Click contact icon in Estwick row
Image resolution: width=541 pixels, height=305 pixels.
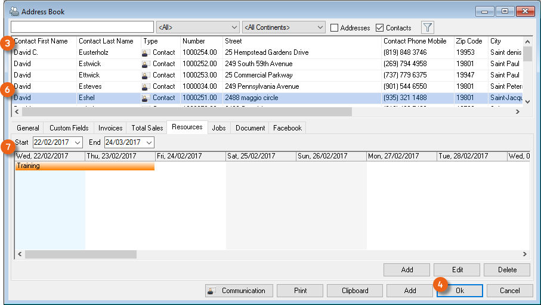pos(146,64)
